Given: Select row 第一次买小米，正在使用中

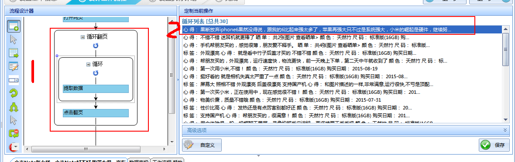Looking at the screenshot, I should point(342,92).
